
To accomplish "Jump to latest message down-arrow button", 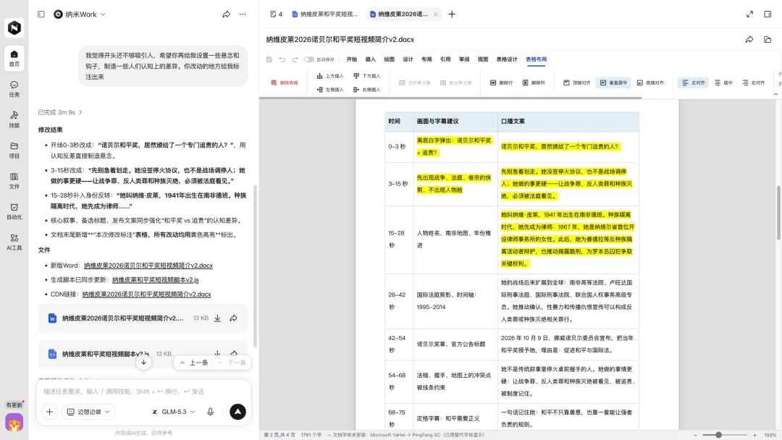I will (x=143, y=363).
